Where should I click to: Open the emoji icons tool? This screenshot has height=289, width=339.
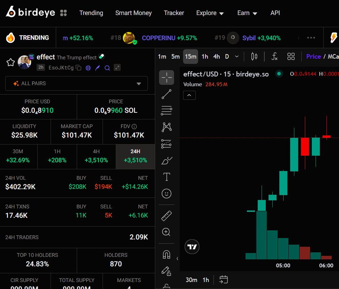pyautogui.click(x=166, y=194)
